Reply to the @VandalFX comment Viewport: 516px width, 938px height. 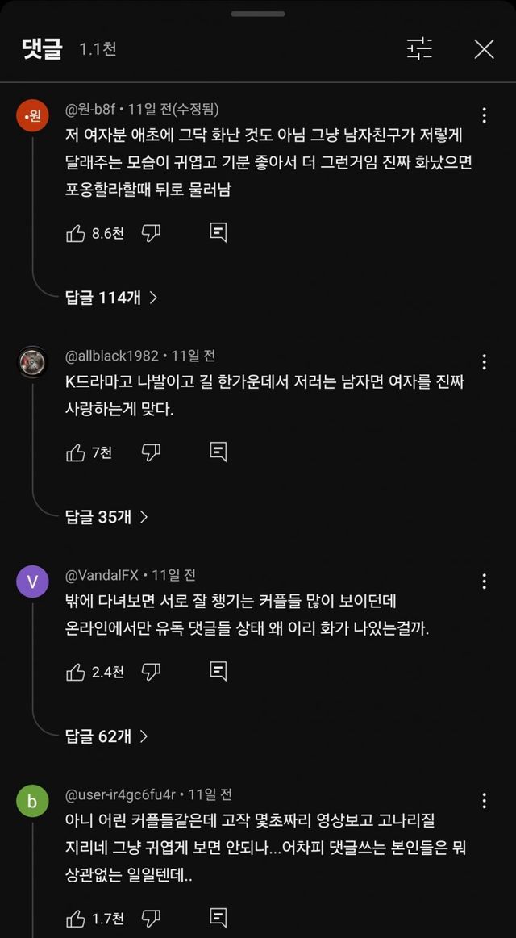pos(218,672)
